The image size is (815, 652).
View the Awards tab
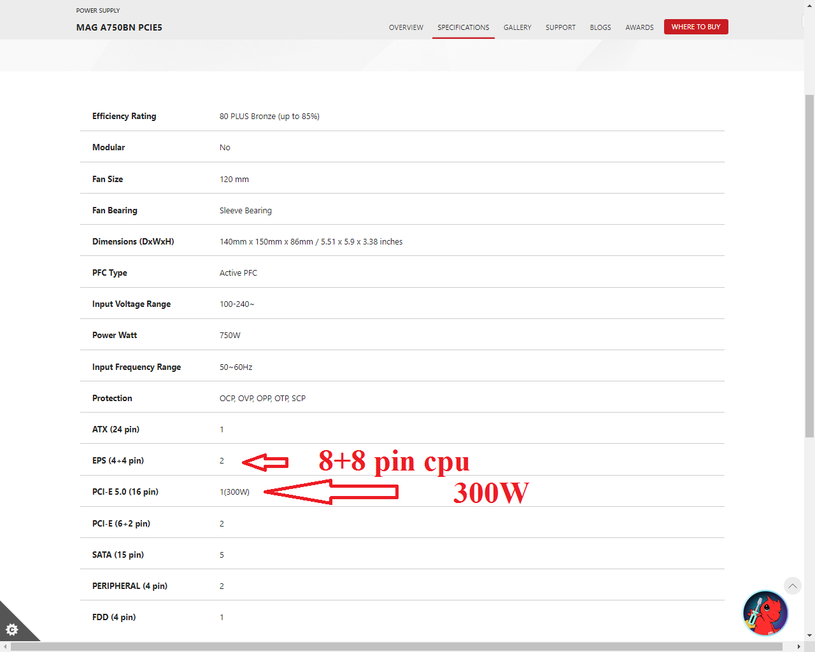639,27
